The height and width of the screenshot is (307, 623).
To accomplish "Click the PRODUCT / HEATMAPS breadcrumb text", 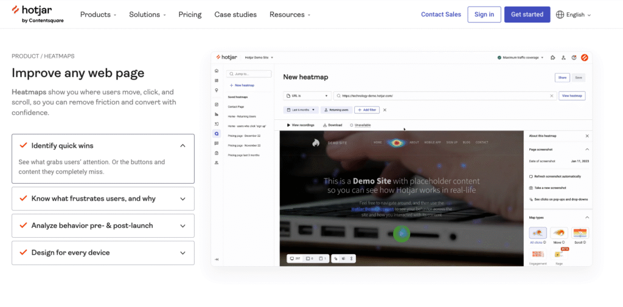I will [x=43, y=56].
